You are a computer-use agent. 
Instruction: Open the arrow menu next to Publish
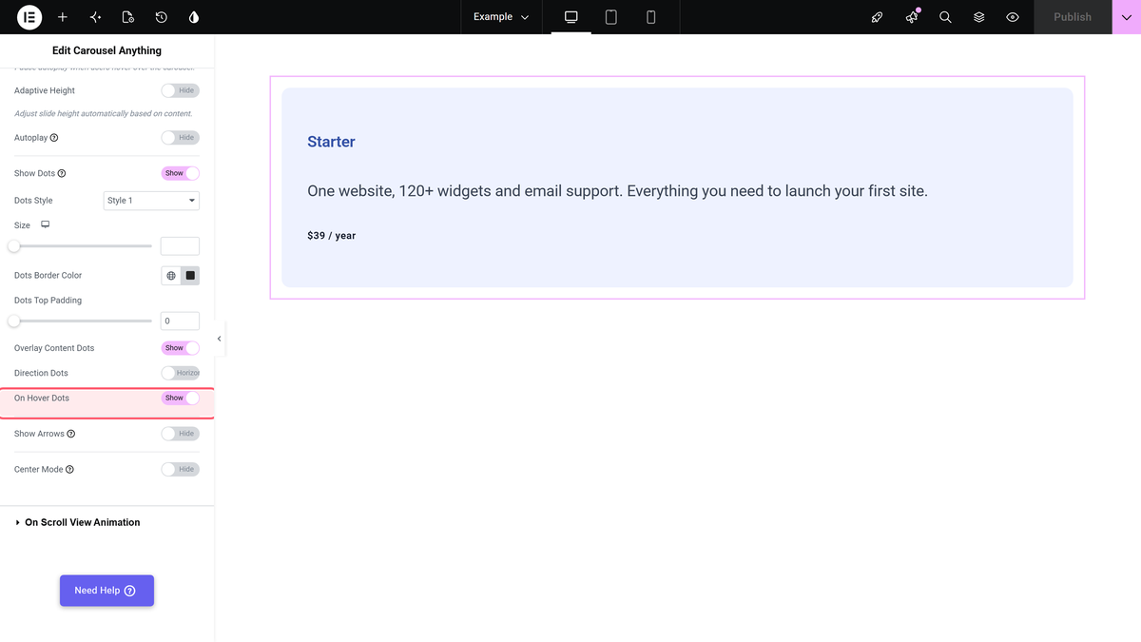[x=1127, y=17]
